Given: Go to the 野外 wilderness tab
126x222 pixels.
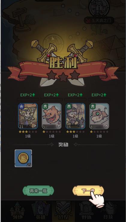Looking at the screenshot, I should (86, 211).
